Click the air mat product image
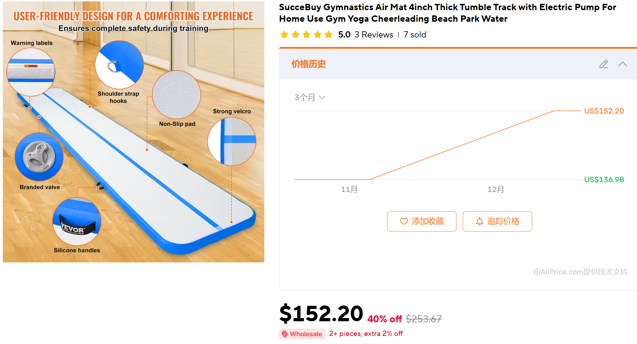This screenshot has width=637, height=344. [134, 132]
